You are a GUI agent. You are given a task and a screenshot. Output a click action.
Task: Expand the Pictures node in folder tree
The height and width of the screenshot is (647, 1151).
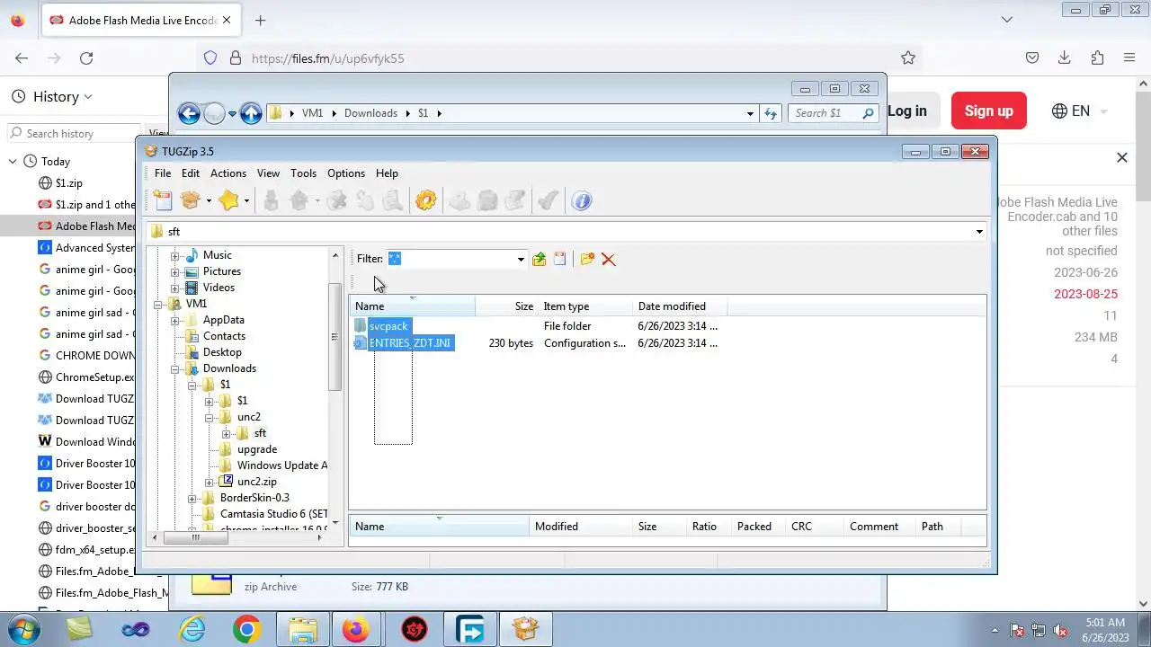point(174,271)
